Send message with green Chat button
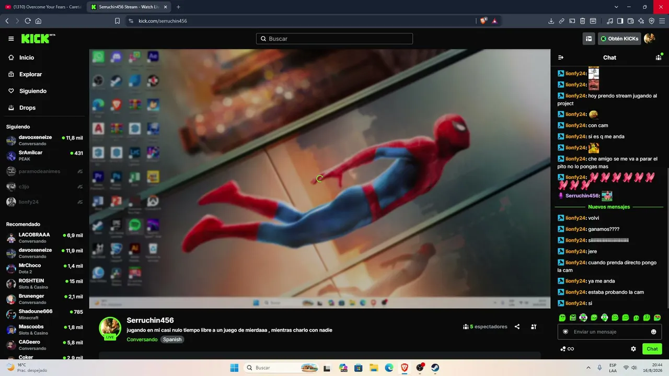 (652, 349)
